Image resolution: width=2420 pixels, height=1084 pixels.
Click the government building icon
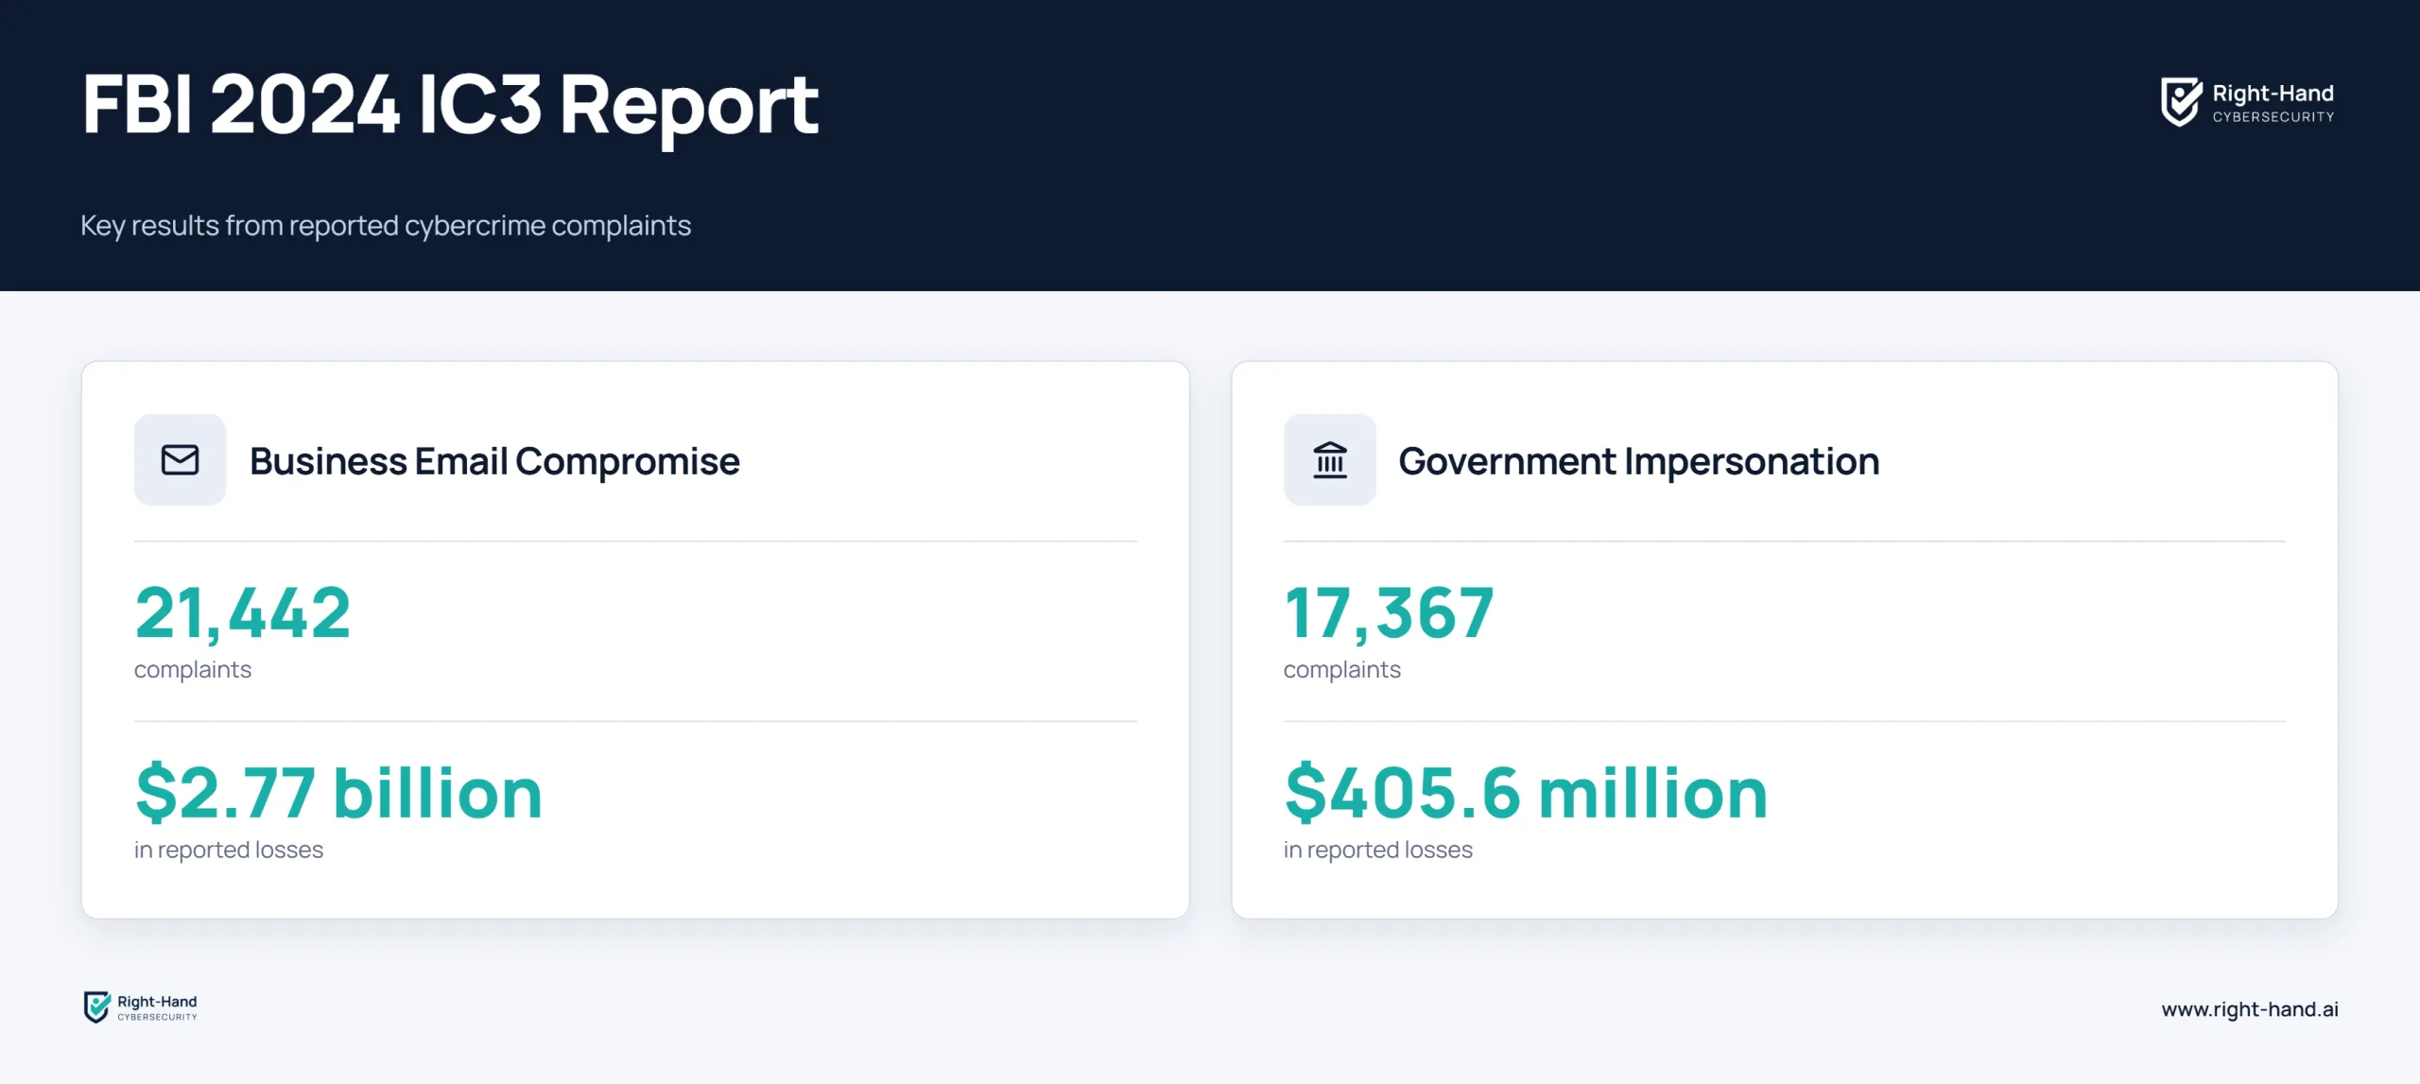click(x=1329, y=460)
